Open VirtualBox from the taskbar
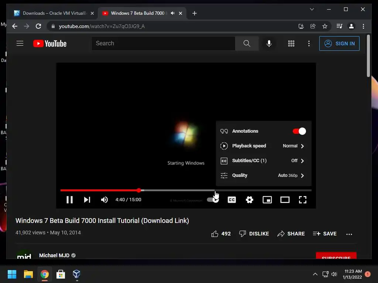This screenshot has width=378, height=283. pos(77,274)
